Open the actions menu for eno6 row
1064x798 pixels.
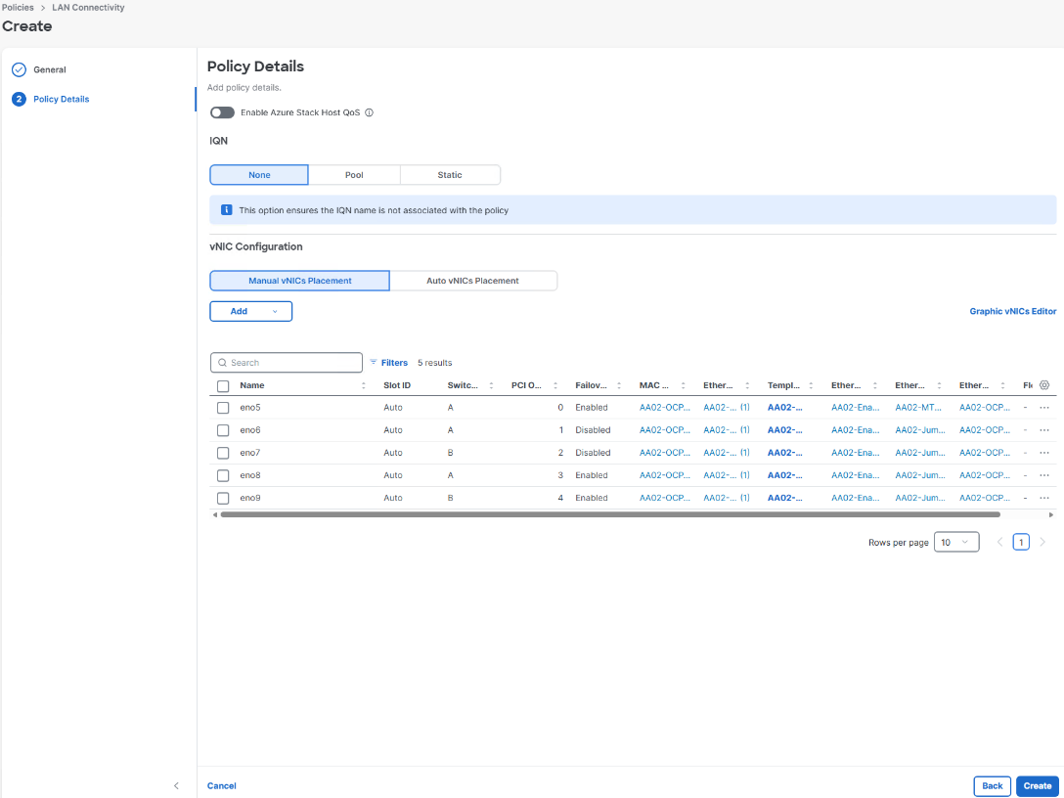[1044, 430]
